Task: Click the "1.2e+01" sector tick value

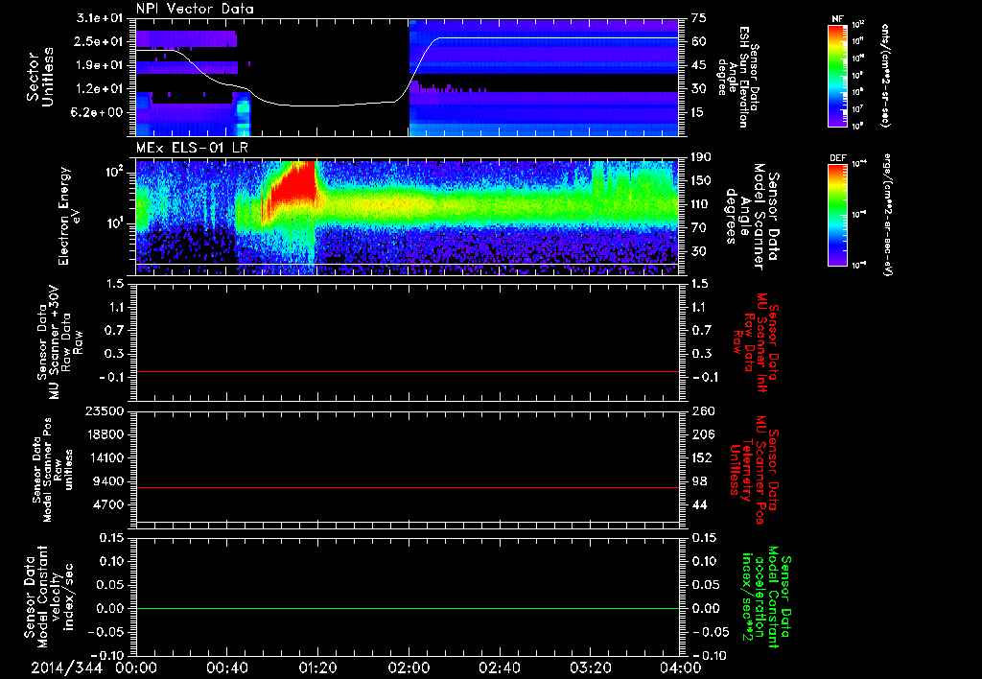Action: point(100,89)
